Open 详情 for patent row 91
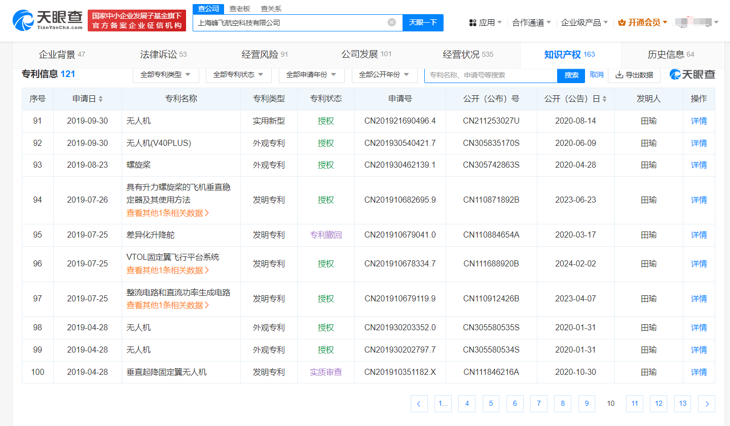Viewport: 730px width, 426px height. pyautogui.click(x=699, y=121)
